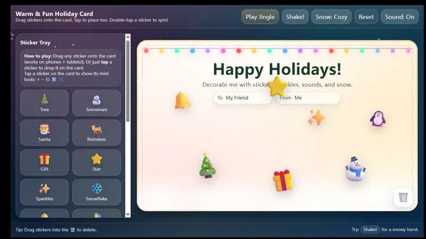Click the trash bin on the card
The width and height of the screenshot is (426, 239).
[403, 197]
